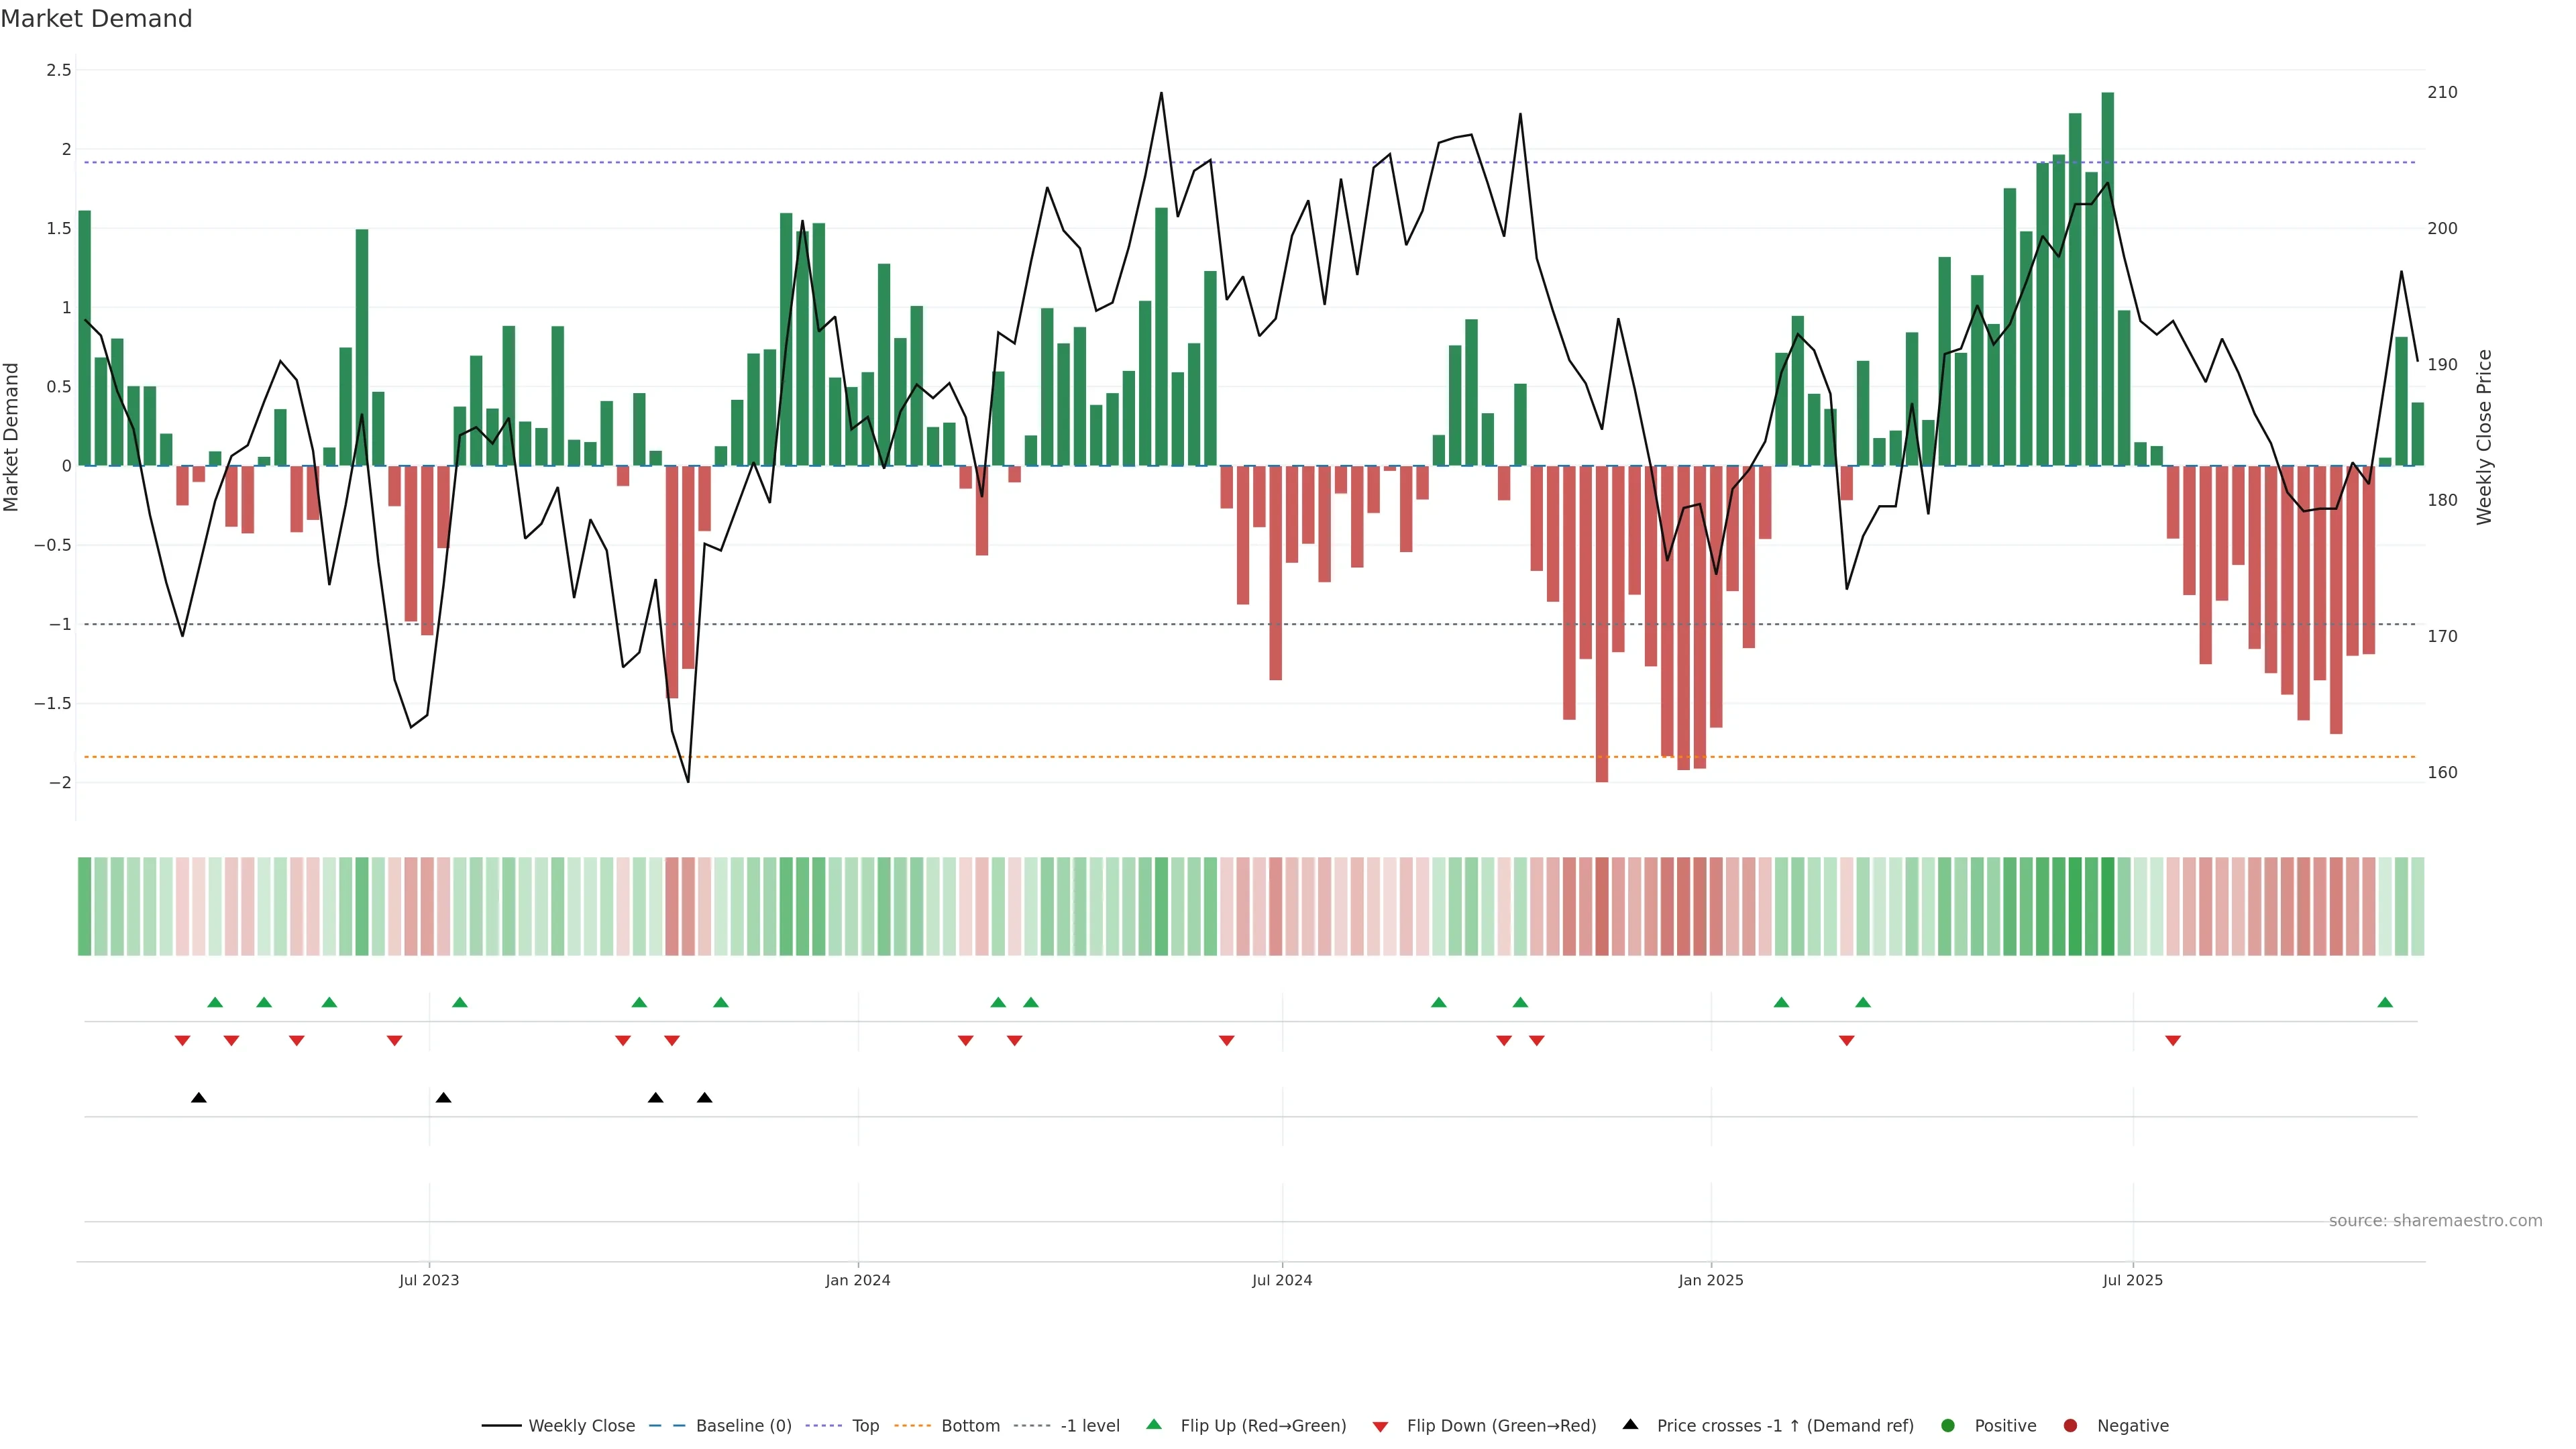The height and width of the screenshot is (1449, 2576).
Task: Click the Jan 2025 x-axis label
Action: point(1711,1280)
